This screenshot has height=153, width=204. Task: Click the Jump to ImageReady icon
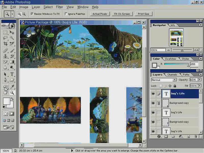coord(8,127)
